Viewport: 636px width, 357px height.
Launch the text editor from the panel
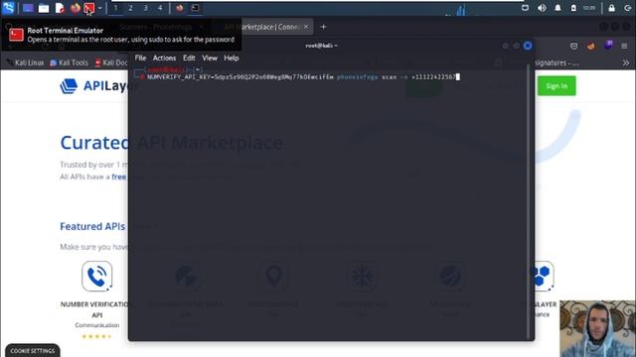pyautogui.click(x=60, y=8)
